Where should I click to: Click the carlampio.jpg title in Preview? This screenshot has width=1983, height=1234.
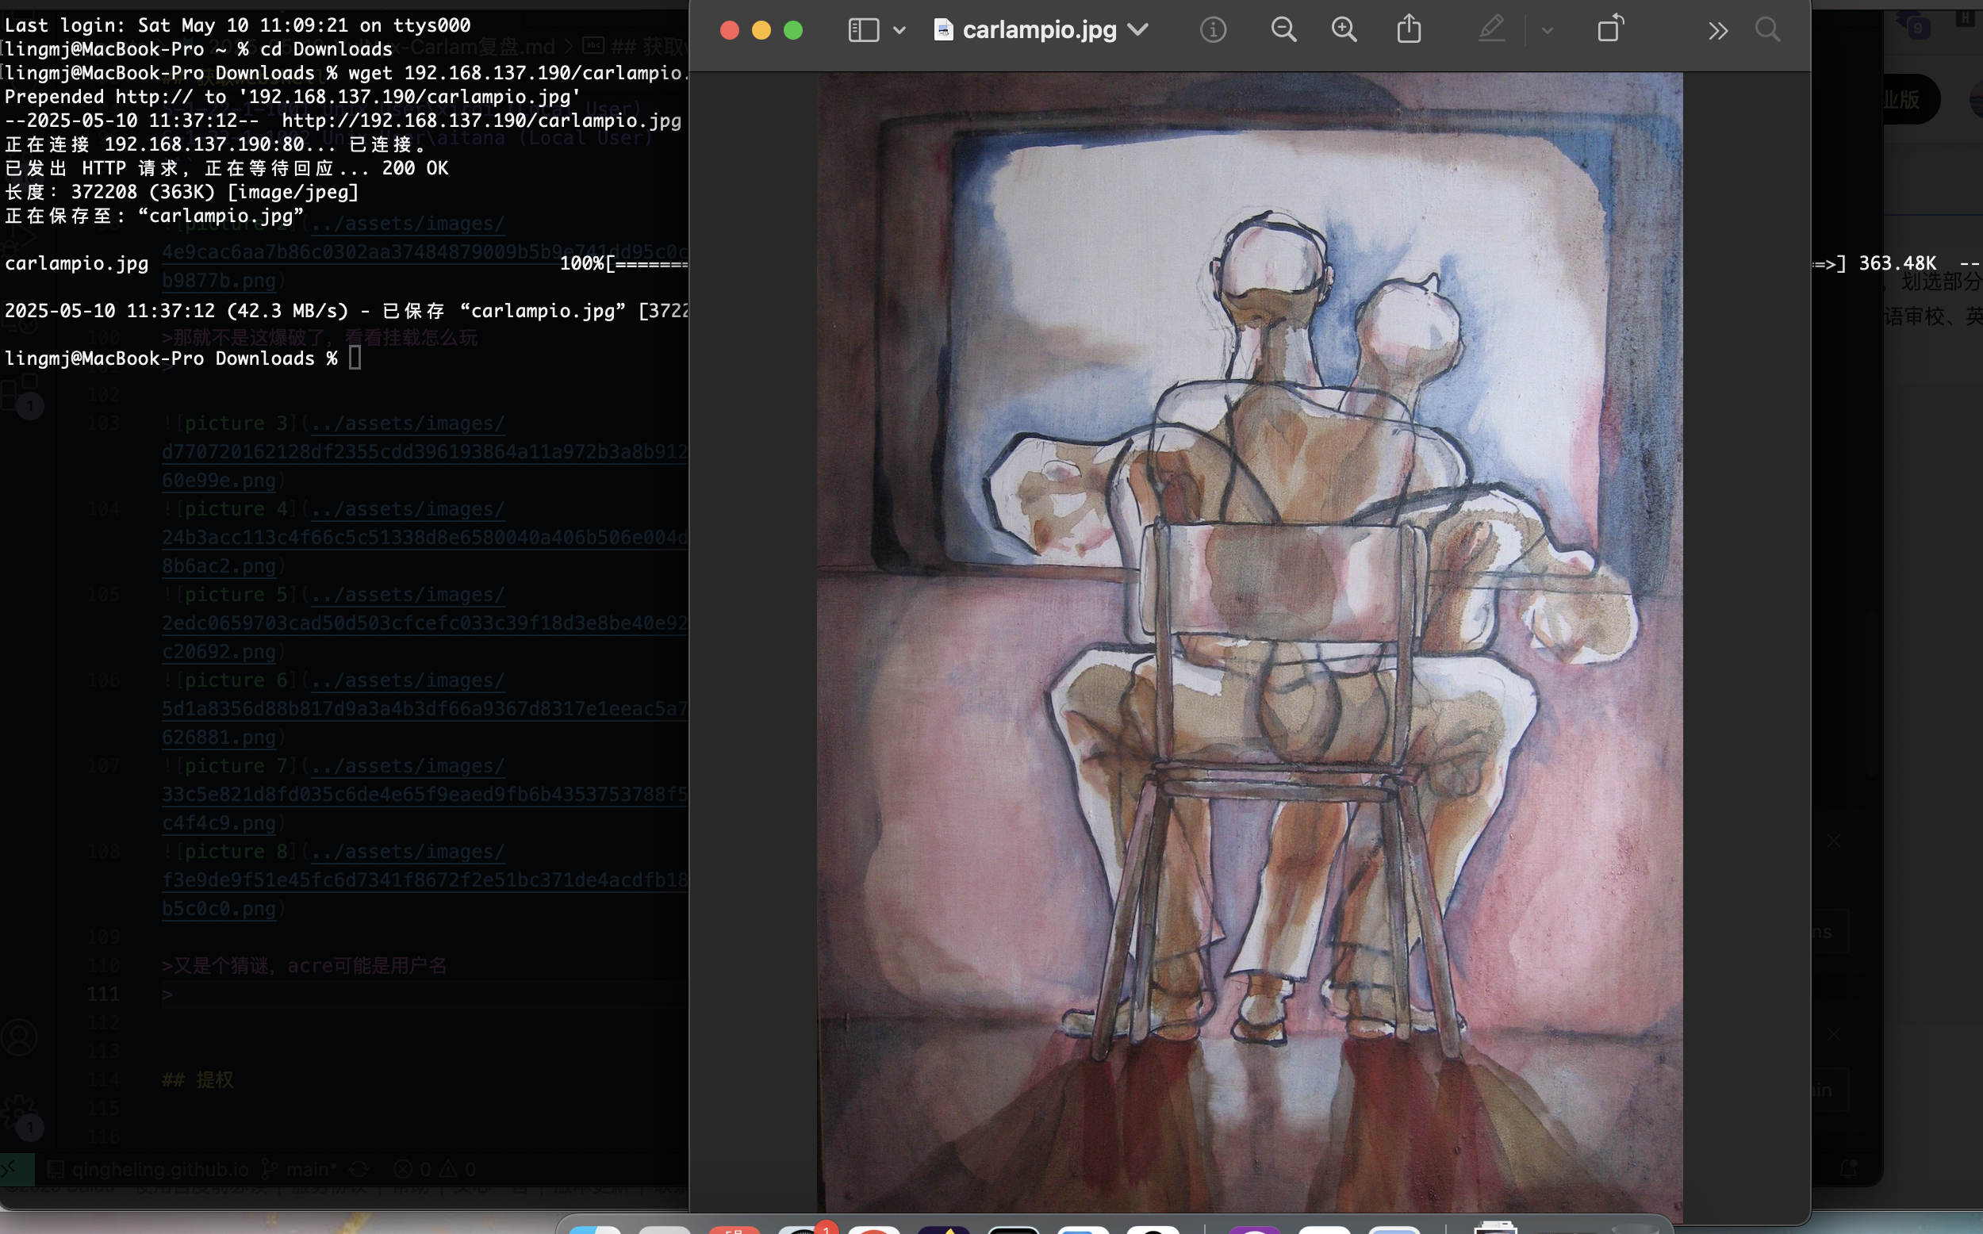click(x=1039, y=30)
